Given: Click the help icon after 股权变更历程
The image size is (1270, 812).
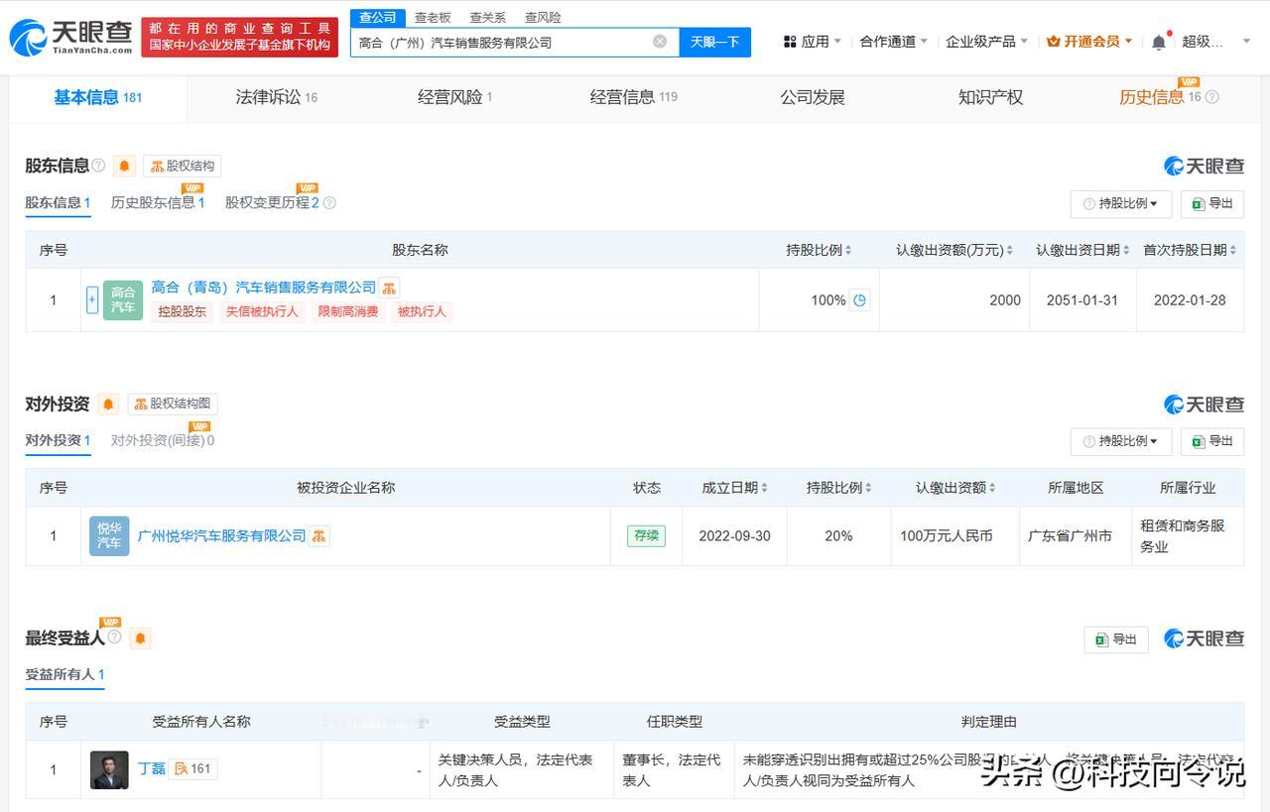Looking at the screenshot, I should point(329,203).
